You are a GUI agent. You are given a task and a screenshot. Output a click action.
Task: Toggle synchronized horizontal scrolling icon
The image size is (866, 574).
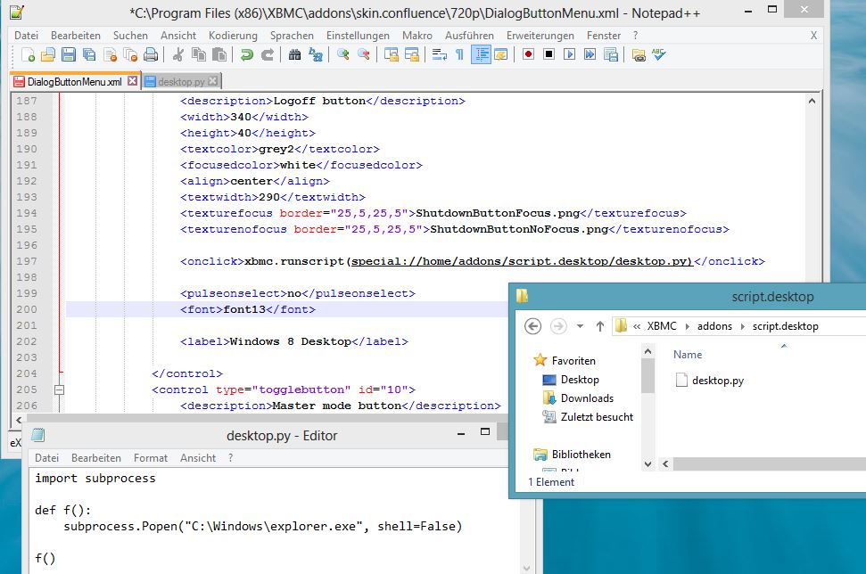(x=412, y=54)
